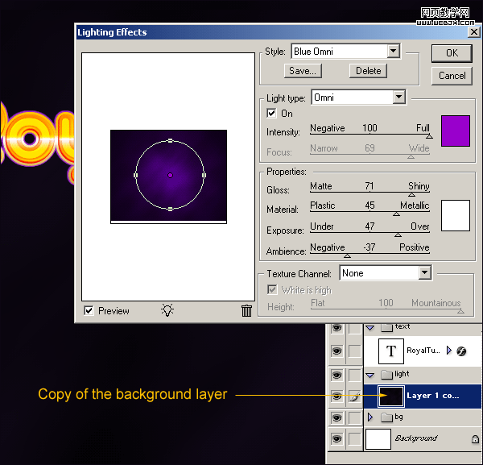
Task: Hide the RoyalTu text layer
Action: pyautogui.click(x=336, y=351)
